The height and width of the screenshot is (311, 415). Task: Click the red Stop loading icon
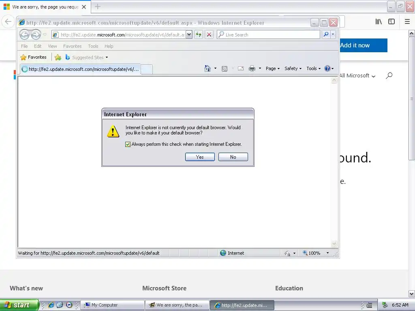(x=209, y=34)
